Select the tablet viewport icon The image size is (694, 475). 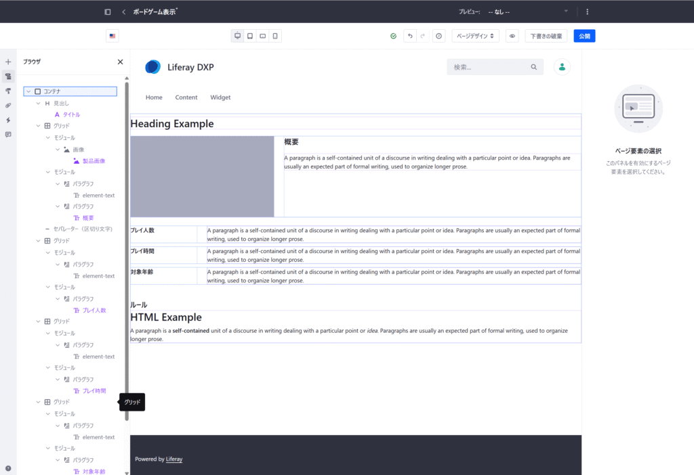click(250, 36)
